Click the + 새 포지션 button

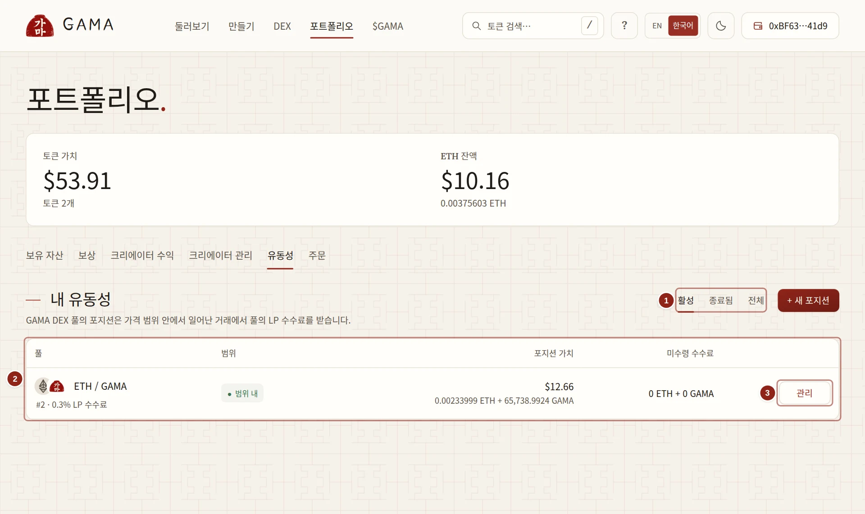[x=808, y=300]
